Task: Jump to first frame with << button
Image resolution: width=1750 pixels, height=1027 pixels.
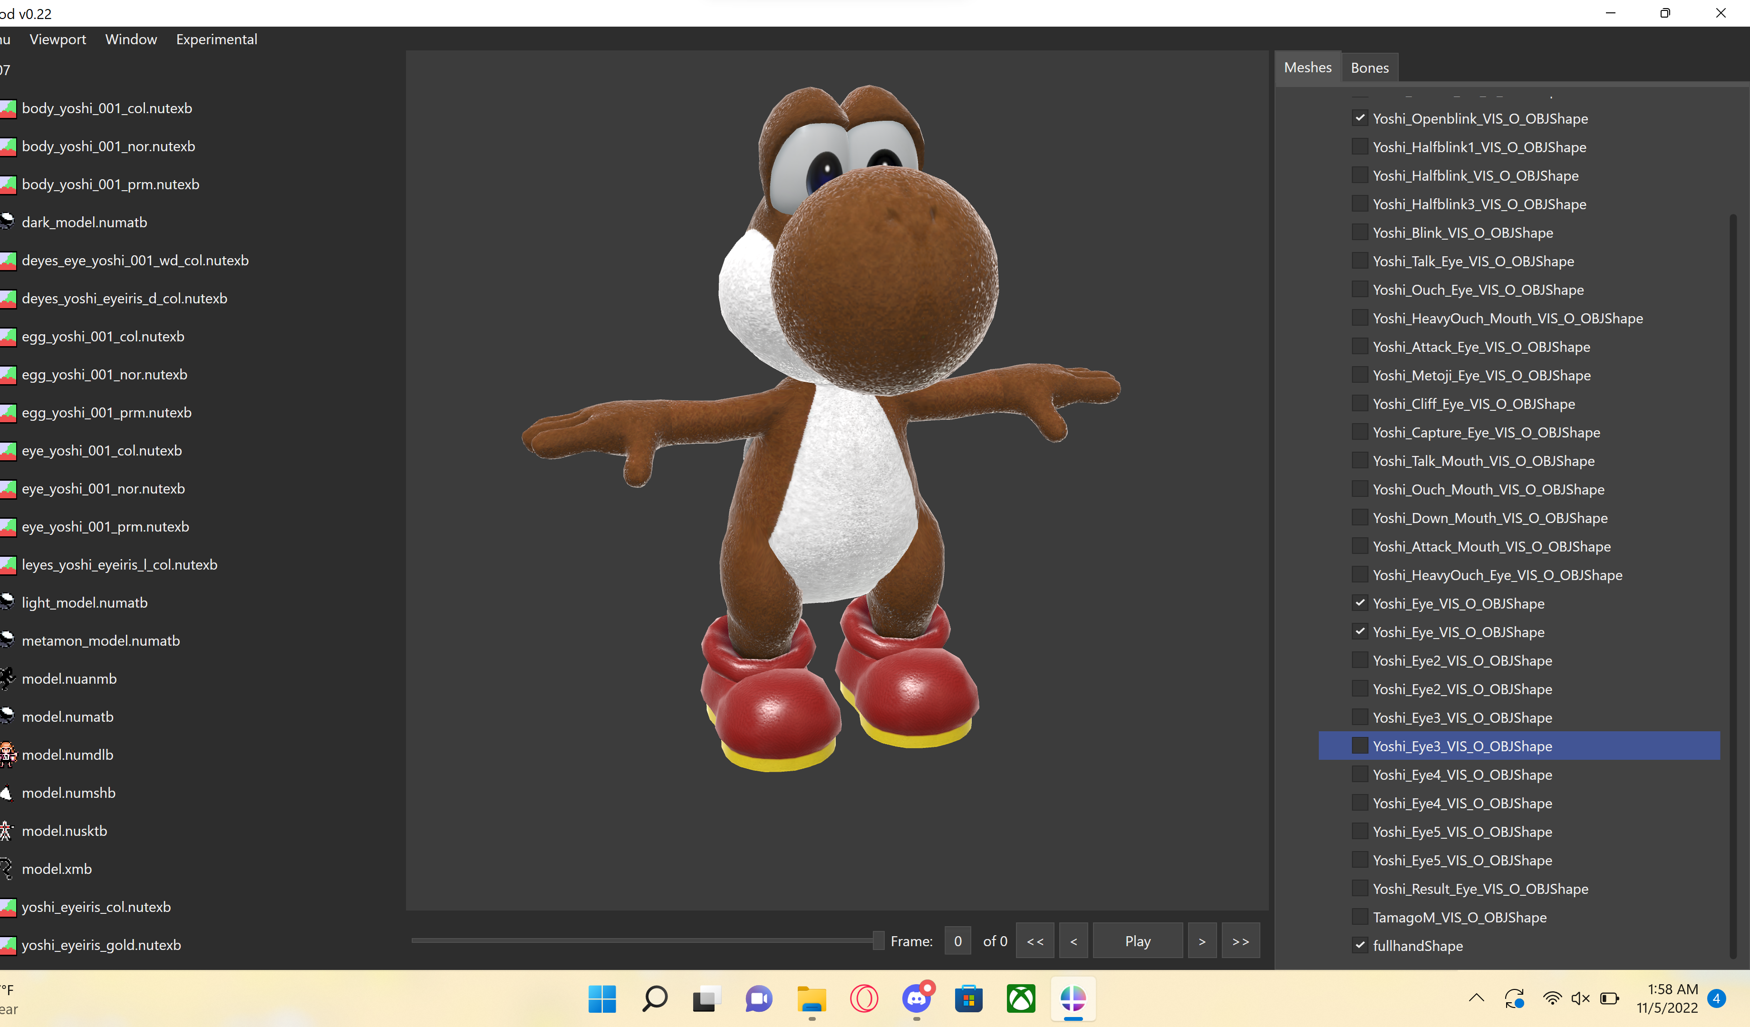Action: [x=1035, y=941]
